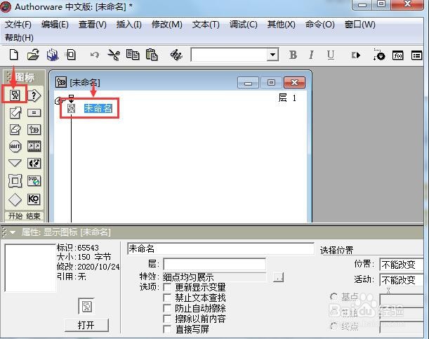Image resolution: width=429 pixels, height=339 pixels.
Task: Enable 禁止文本查找 checkbox
Action: click(167, 298)
